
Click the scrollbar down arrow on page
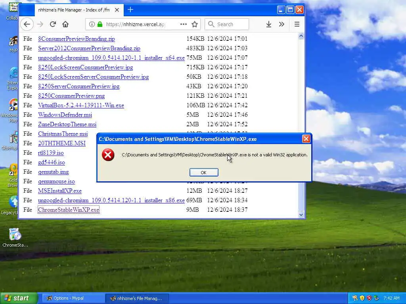(301, 215)
